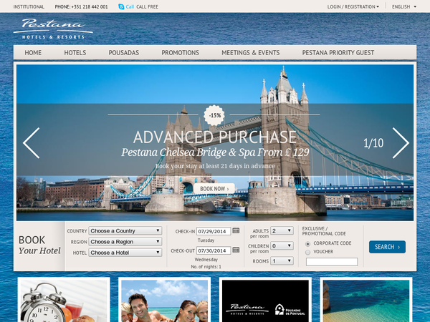Open the Meetings & Events menu
This screenshot has width=430, height=322.
(251, 52)
